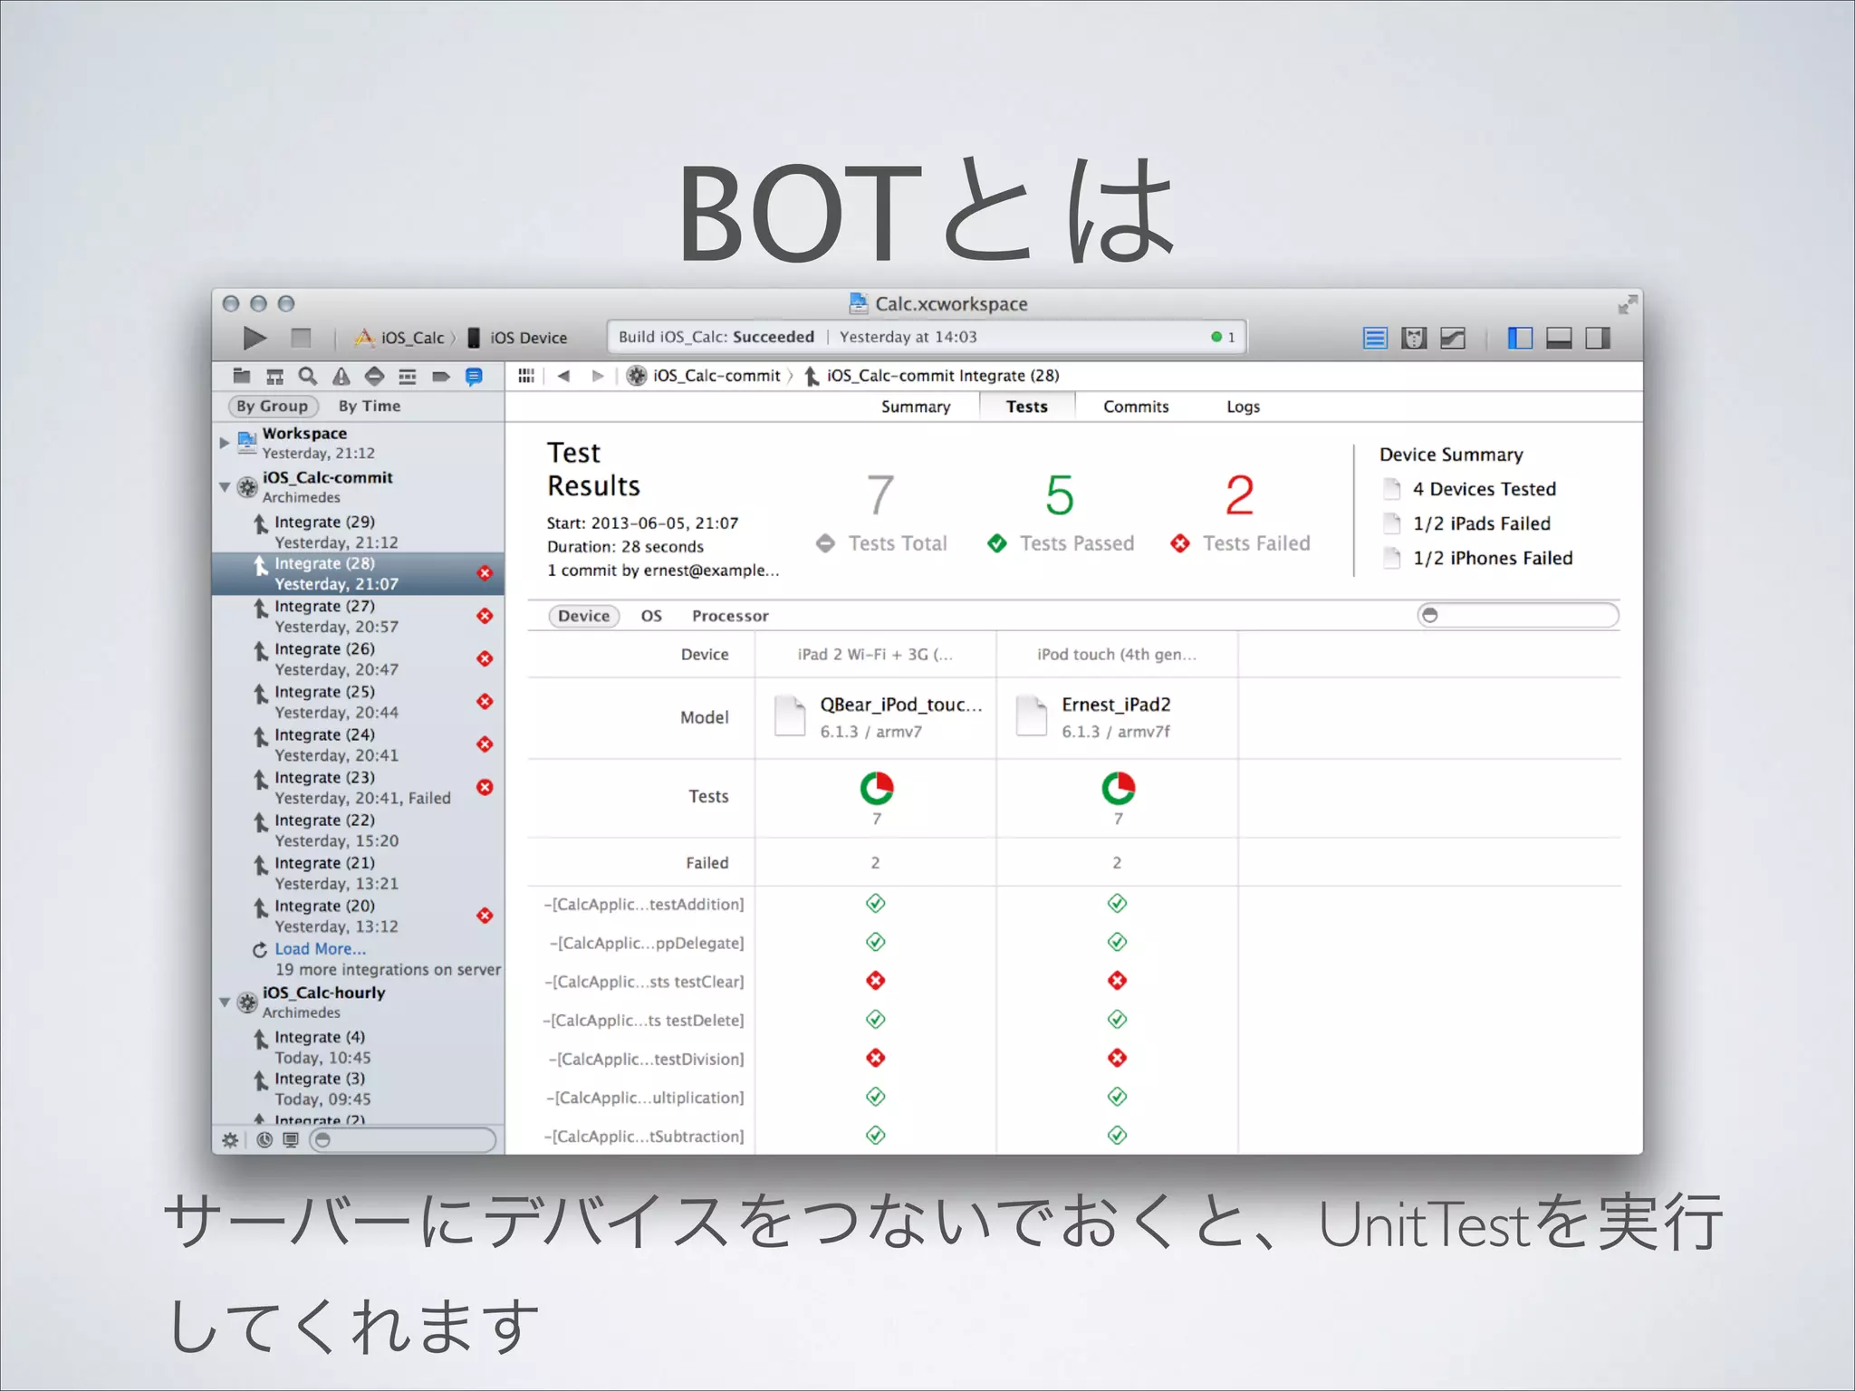Open the Debug navigator
The width and height of the screenshot is (1855, 1391).
(408, 376)
